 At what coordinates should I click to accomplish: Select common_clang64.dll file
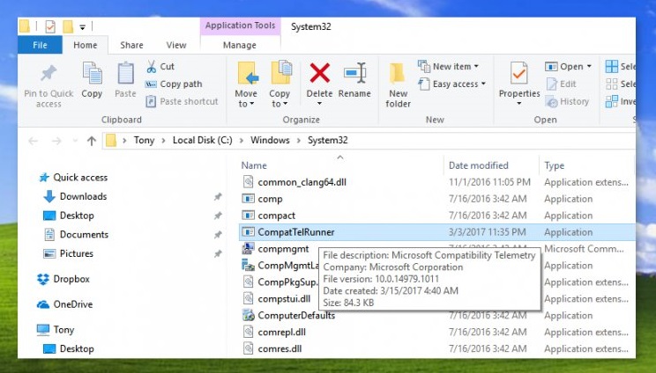pos(302,182)
